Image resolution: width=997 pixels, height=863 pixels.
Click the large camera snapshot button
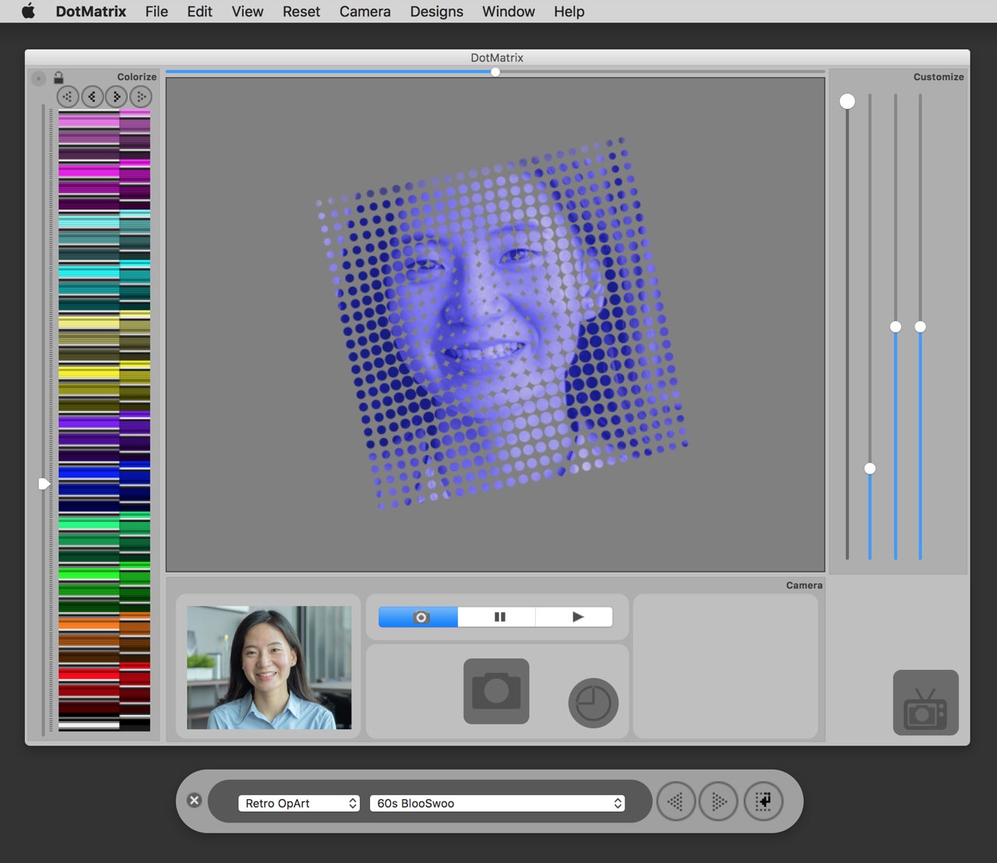click(496, 691)
